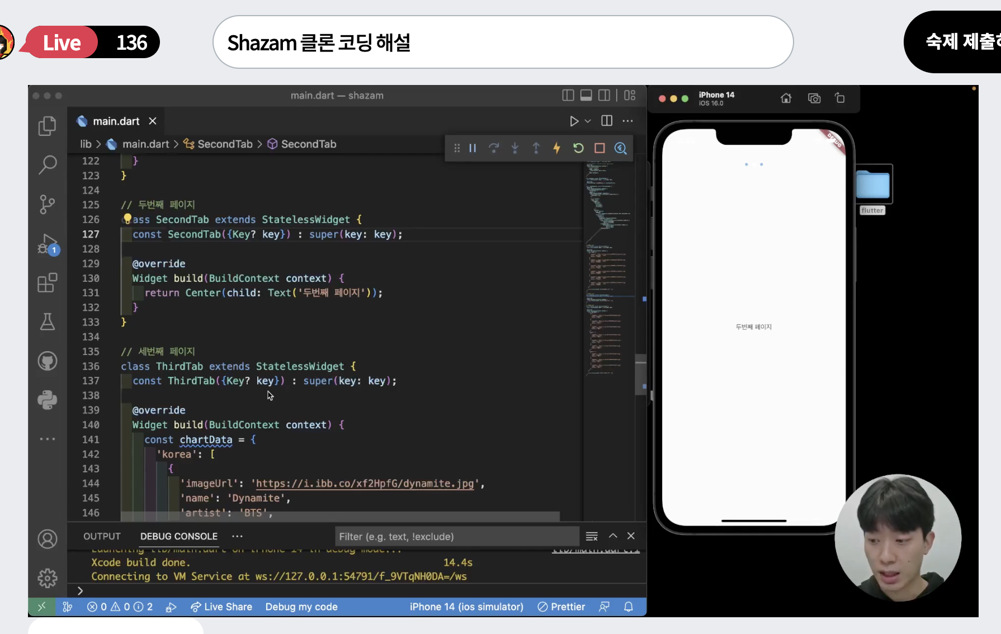Open run options dropdown arrow
The height and width of the screenshot is (634, 1001).
588,121
